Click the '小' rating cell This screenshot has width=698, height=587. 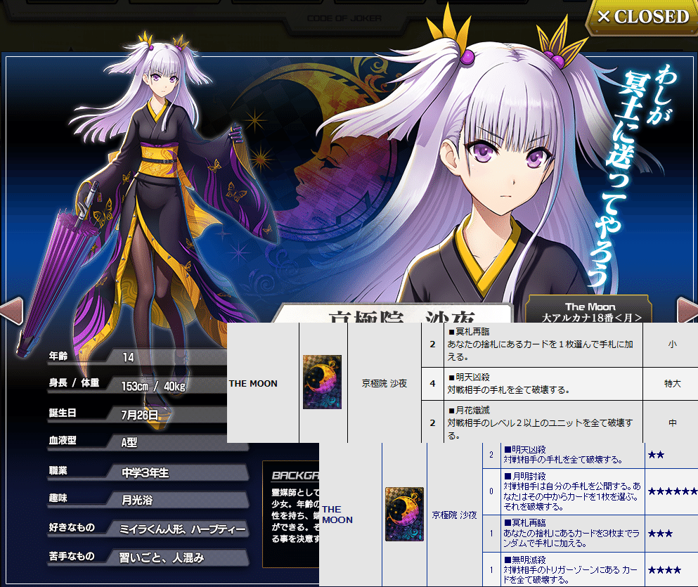point(672,344)
